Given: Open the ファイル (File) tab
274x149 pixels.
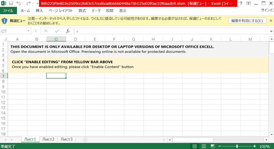Looking at the screenshot, I should pyautogui.click(x=8, y=10).
